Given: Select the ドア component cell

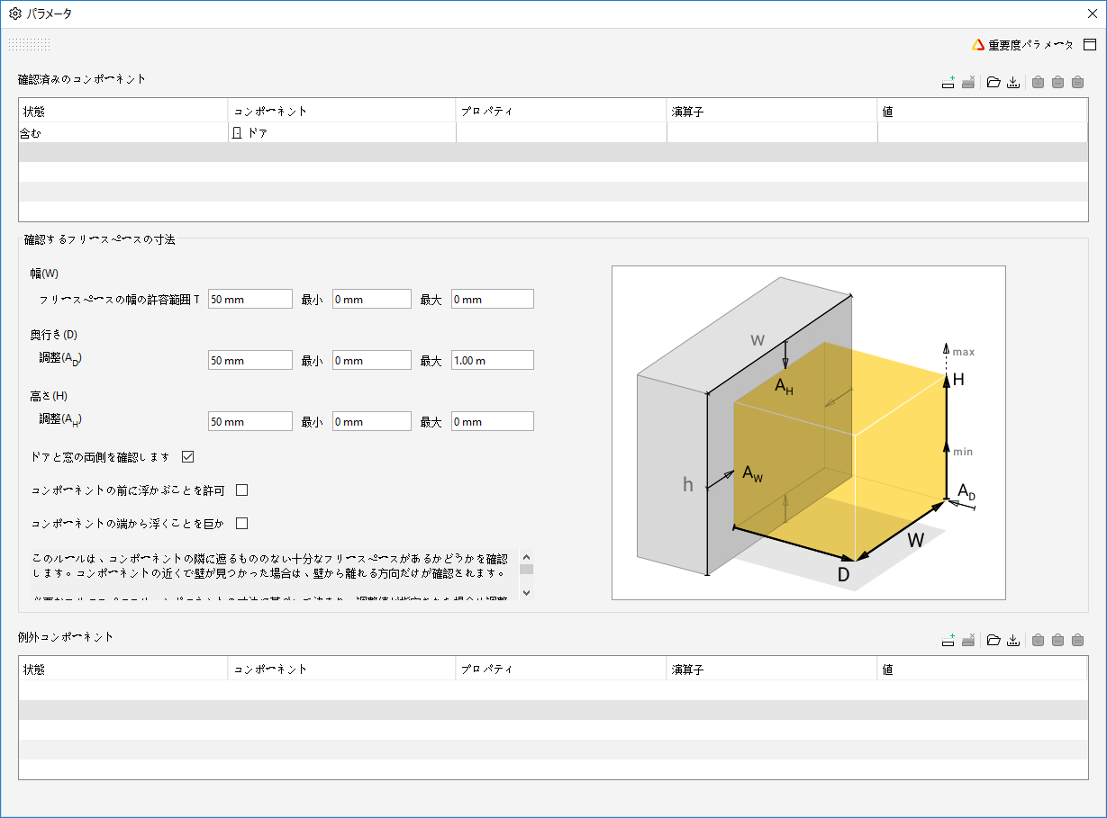Looking at the screenshot, I should [x=342, y=132].
